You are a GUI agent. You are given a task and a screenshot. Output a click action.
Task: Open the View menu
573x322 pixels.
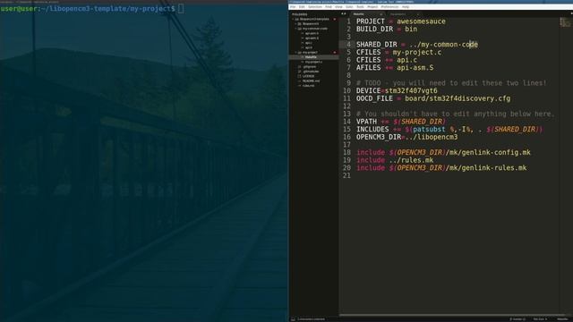(x=338, y=7)
